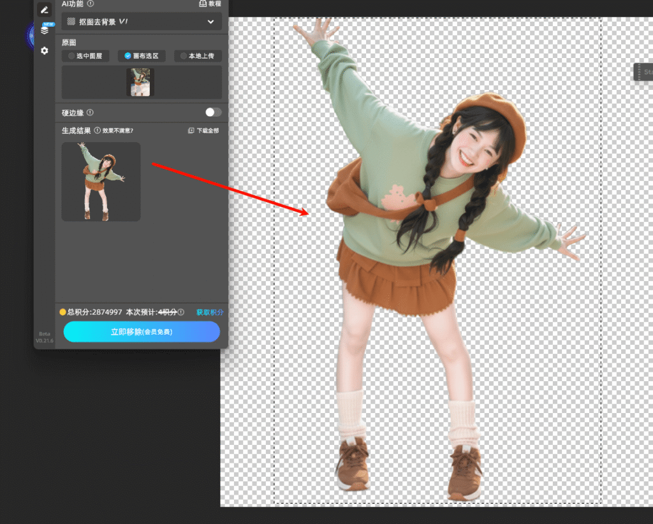Image resolution: width=653 pixels, height=524 pixels.
Task: Click the original image thumbnail under 原图
Action: (140, 82)
